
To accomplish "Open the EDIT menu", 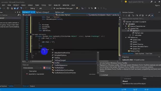I will click(x=4, y=5).
